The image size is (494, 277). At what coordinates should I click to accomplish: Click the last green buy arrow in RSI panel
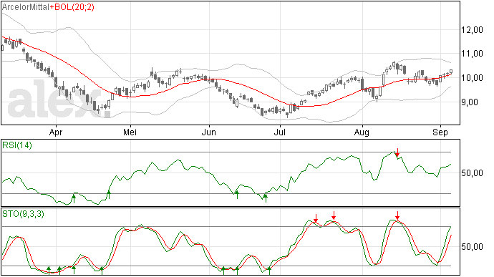[266, 198]
